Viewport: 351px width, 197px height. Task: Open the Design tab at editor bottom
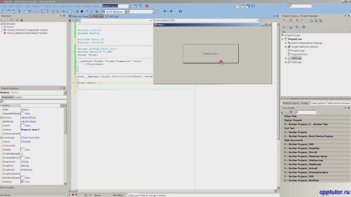[153, 195]
